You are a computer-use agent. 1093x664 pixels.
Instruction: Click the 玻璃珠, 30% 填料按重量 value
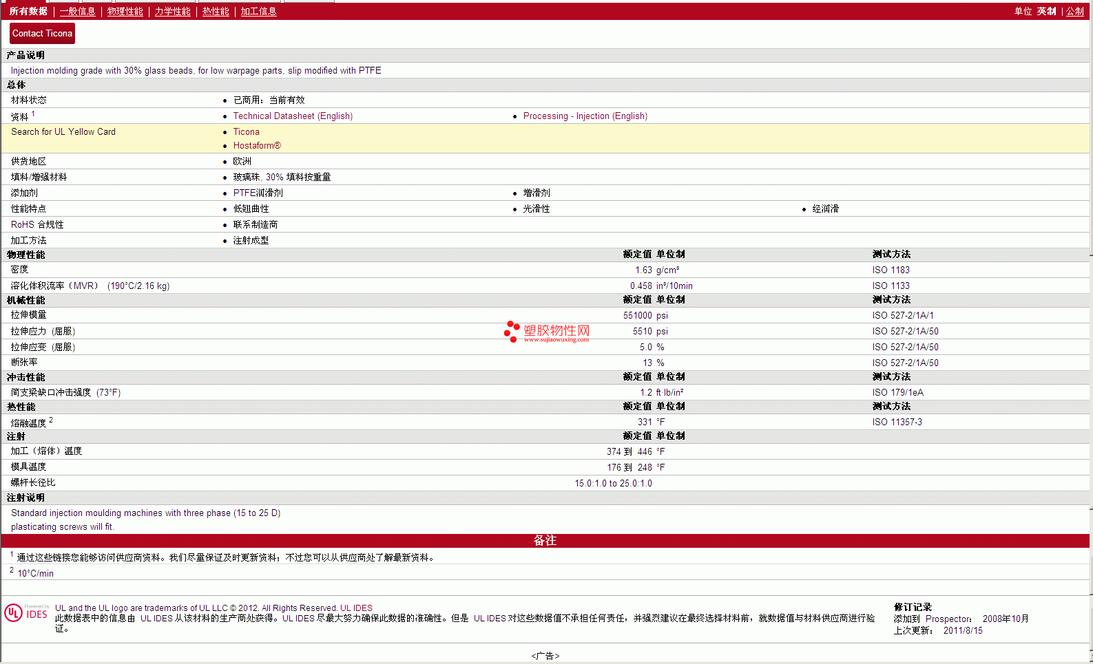point(282,177)
